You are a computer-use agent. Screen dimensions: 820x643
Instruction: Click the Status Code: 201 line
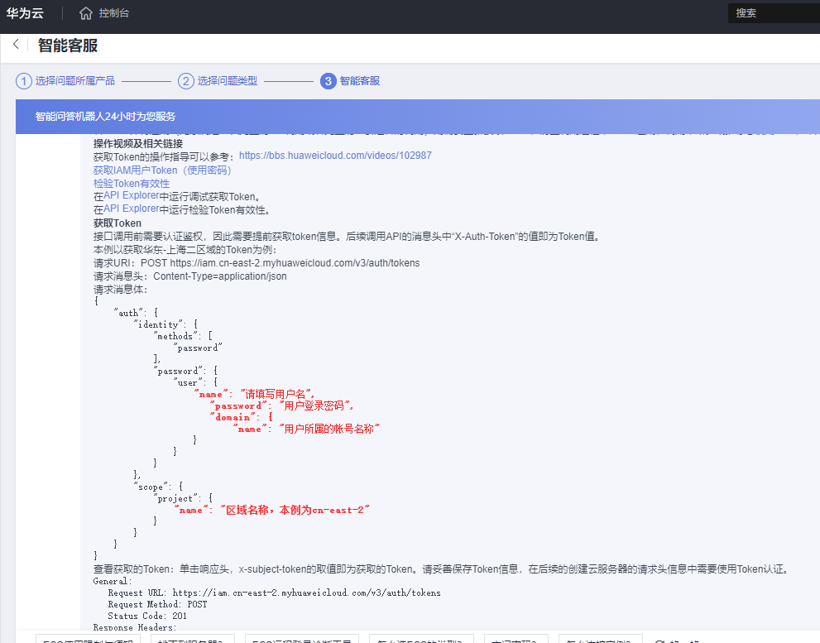147,615
